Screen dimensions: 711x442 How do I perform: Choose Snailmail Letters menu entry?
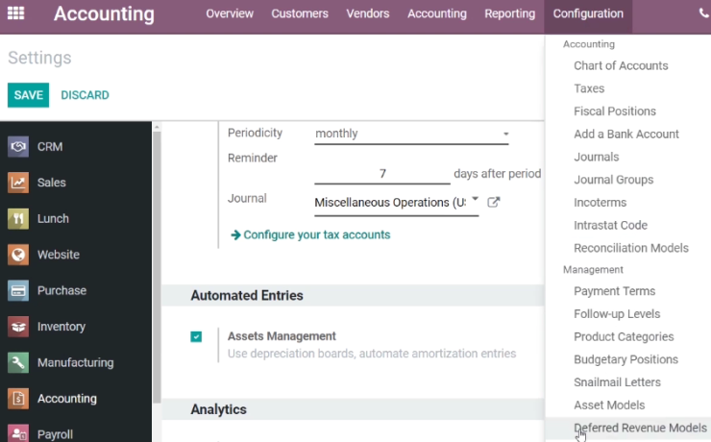coord(617,382)
